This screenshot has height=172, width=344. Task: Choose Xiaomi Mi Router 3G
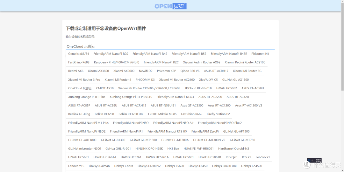[247, 71]
